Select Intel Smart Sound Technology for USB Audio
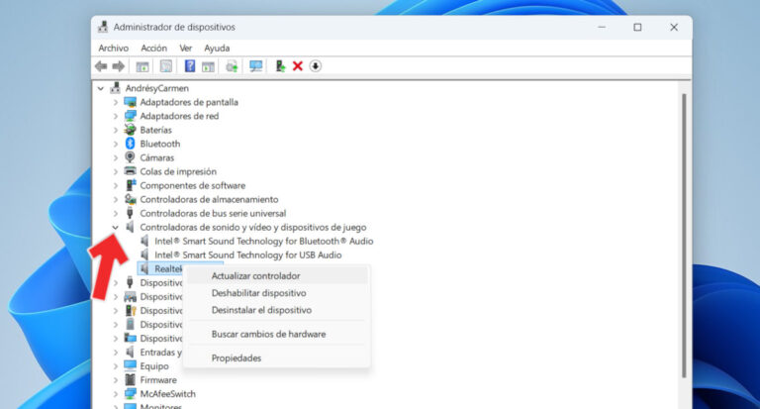The image size is (760, 409). [263, 255]
